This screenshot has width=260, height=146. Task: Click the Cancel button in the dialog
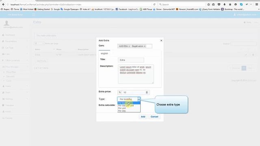[x=154, y=117]
